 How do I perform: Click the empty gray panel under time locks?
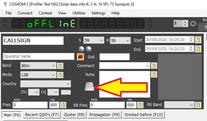(x=180, y=77)
